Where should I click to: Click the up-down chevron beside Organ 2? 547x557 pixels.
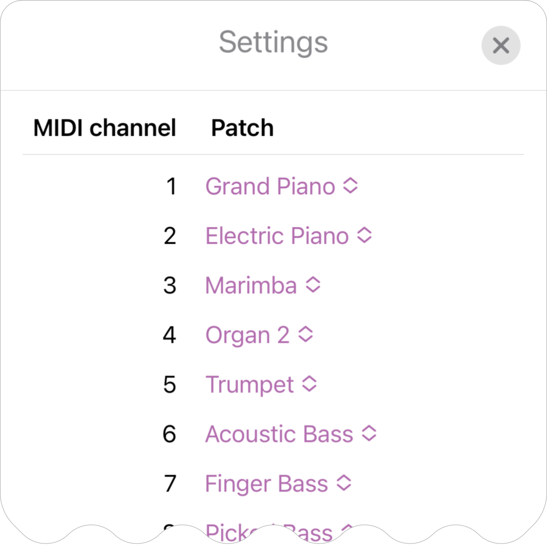pyautogui.click(x=305, y=334)
